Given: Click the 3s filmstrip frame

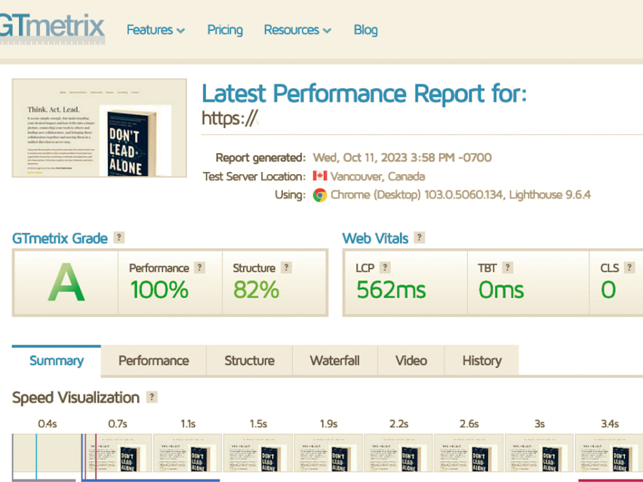Looking at the screenshot, I should pyautogui.click(x=539, y=453).
